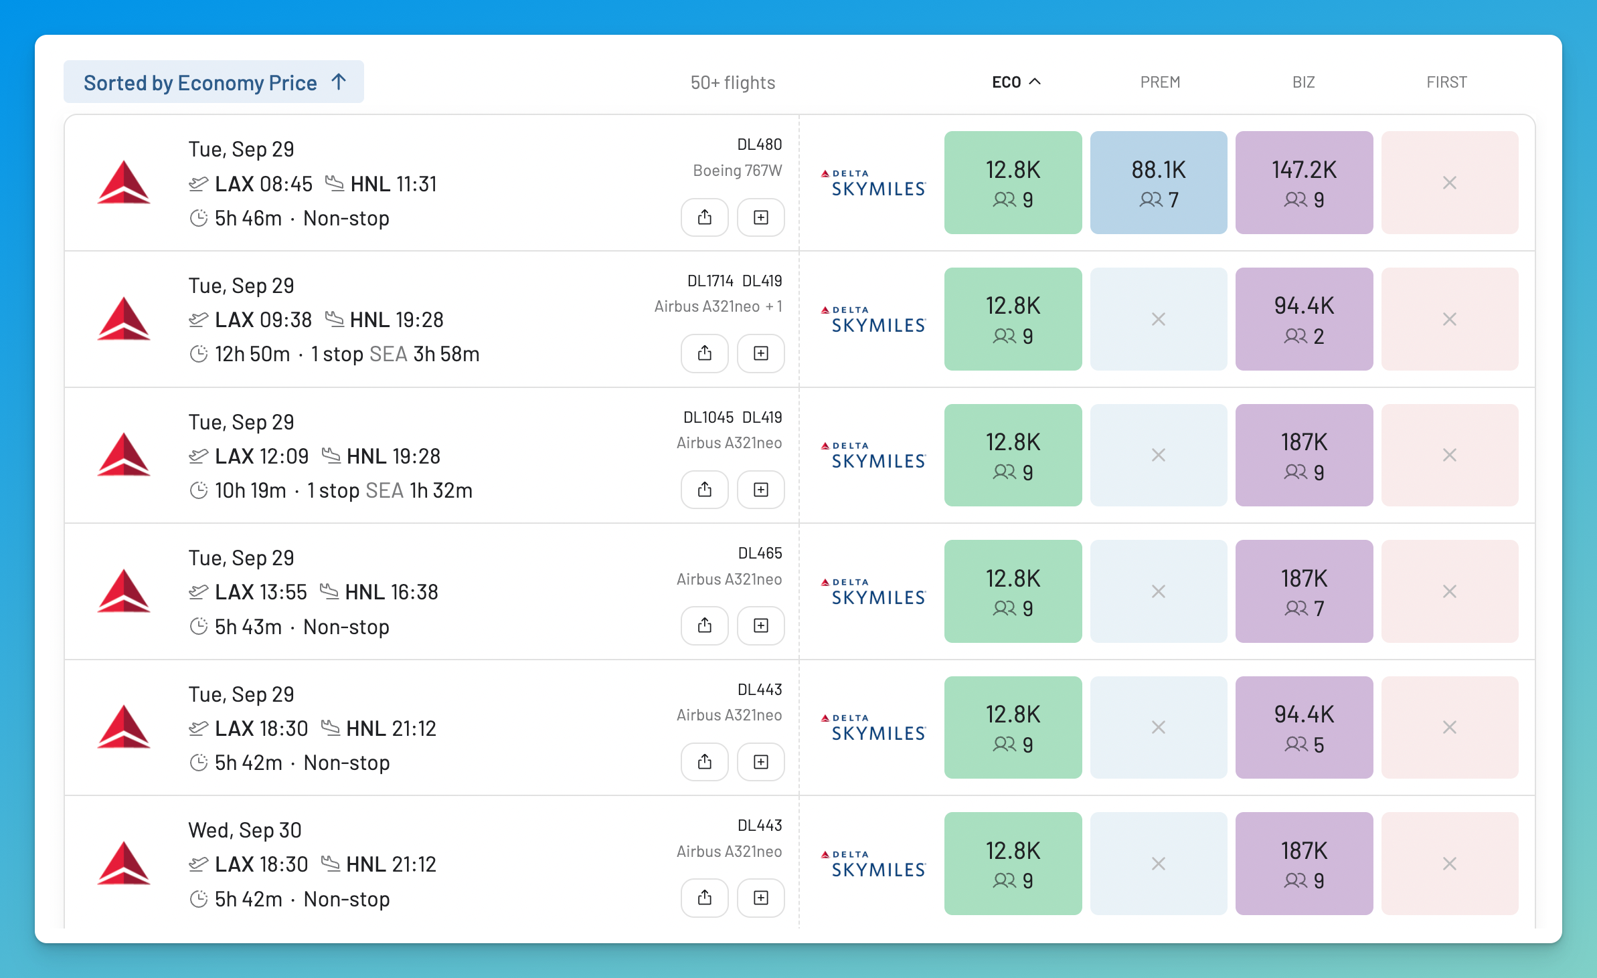This screenshot has width=1597, height=978.
Task: Select 12.8K economy fare Wed Sep 30
Action: [x=1013, y=864]
